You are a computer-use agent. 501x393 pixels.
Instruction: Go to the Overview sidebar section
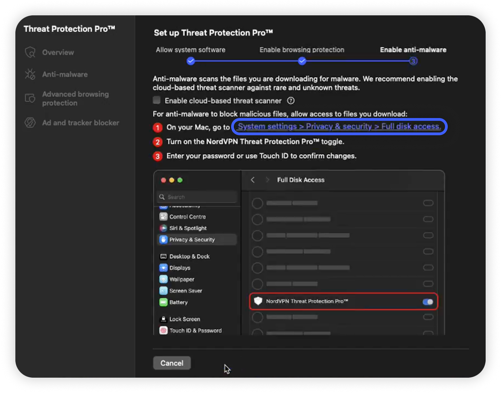click(x=58, y=52)
